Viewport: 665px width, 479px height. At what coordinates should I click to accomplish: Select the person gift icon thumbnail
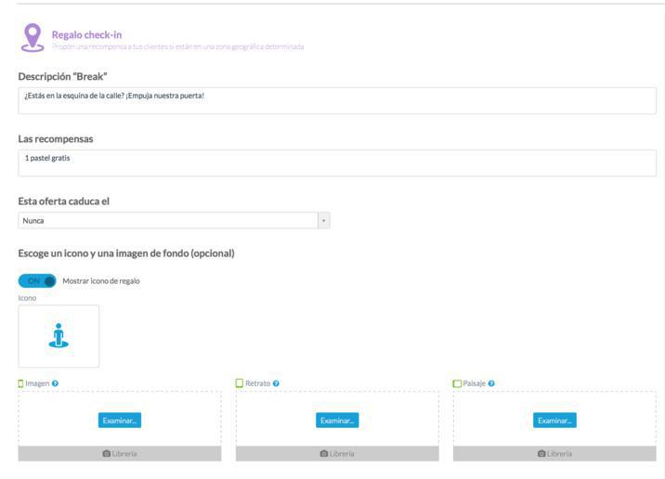click(59, 336)
